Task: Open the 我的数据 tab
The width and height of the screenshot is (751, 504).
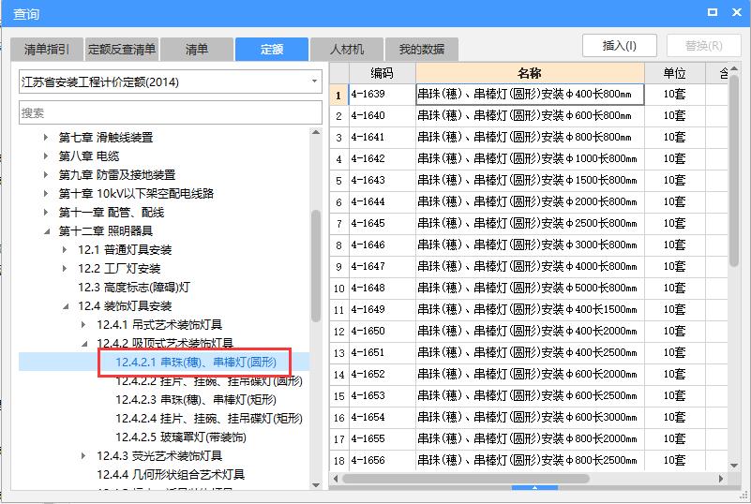Action: click(422, 50)
